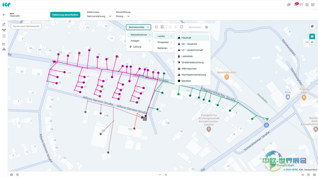Open the apps grid icon
Image resolution: width=318 pixels, height=178 pixels.
pos(313,5)
